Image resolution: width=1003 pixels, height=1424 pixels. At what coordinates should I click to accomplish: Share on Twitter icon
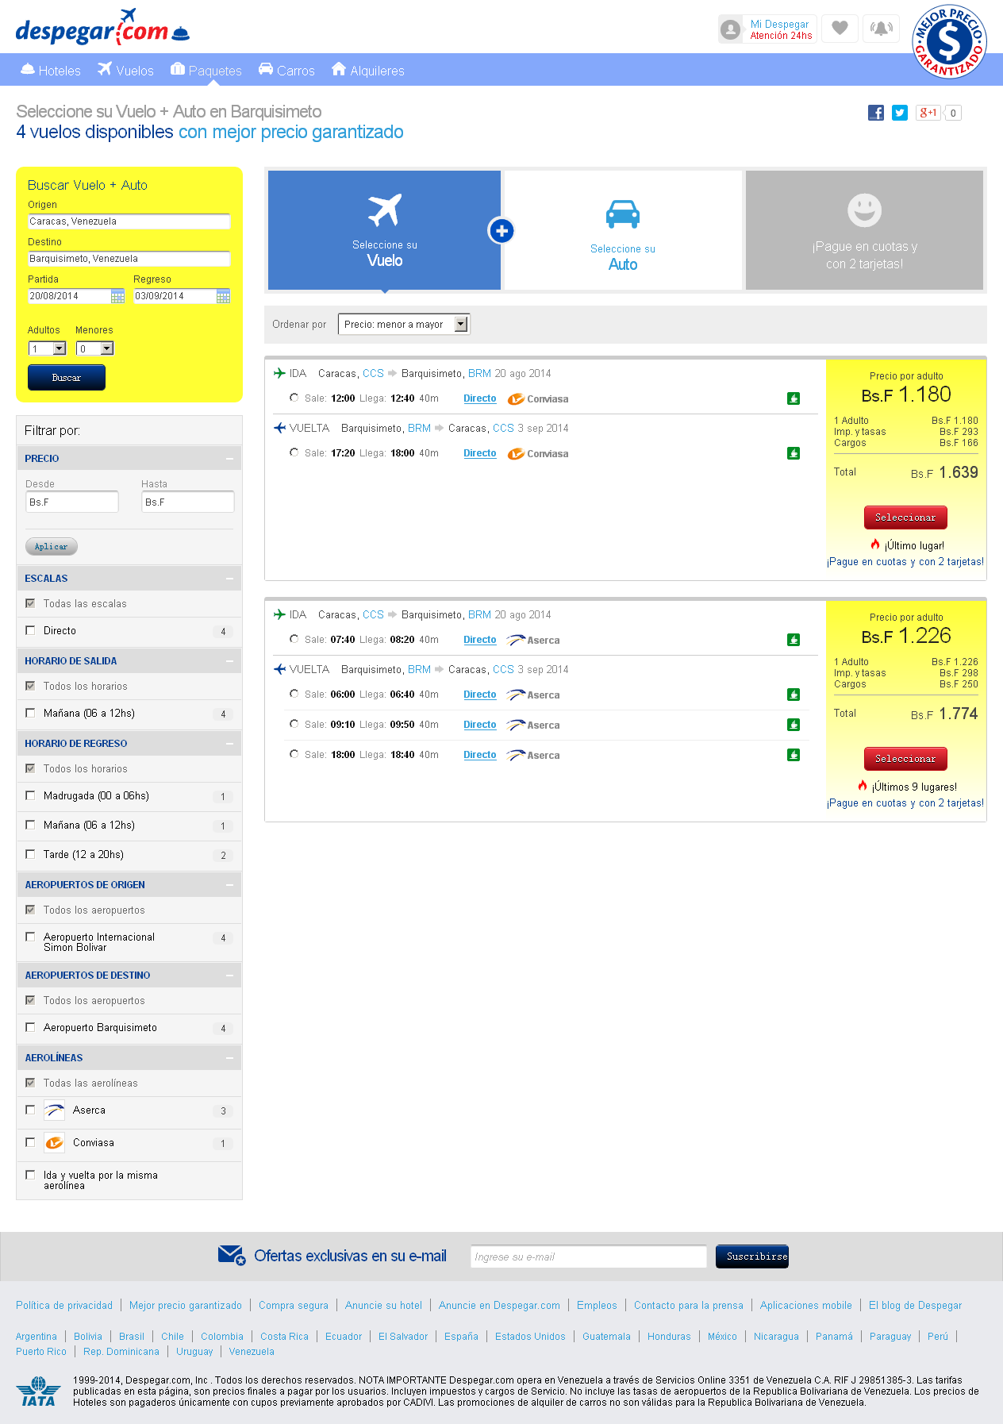(900, 113)
